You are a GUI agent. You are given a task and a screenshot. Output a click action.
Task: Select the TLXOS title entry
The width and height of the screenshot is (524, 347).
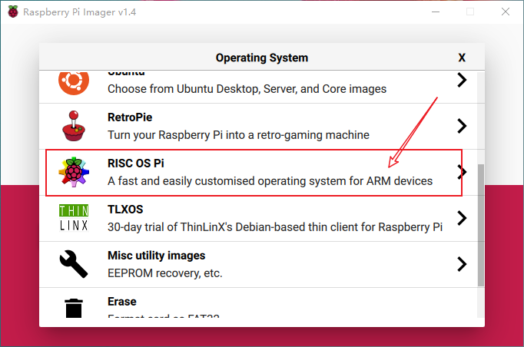(x=125, y=210)
